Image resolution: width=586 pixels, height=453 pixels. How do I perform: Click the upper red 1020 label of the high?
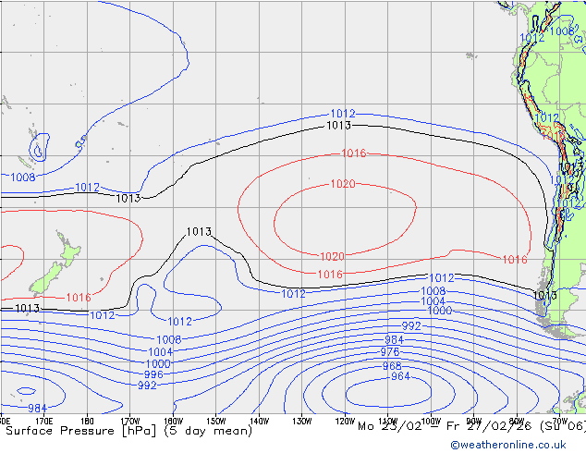tap(343, 184)
